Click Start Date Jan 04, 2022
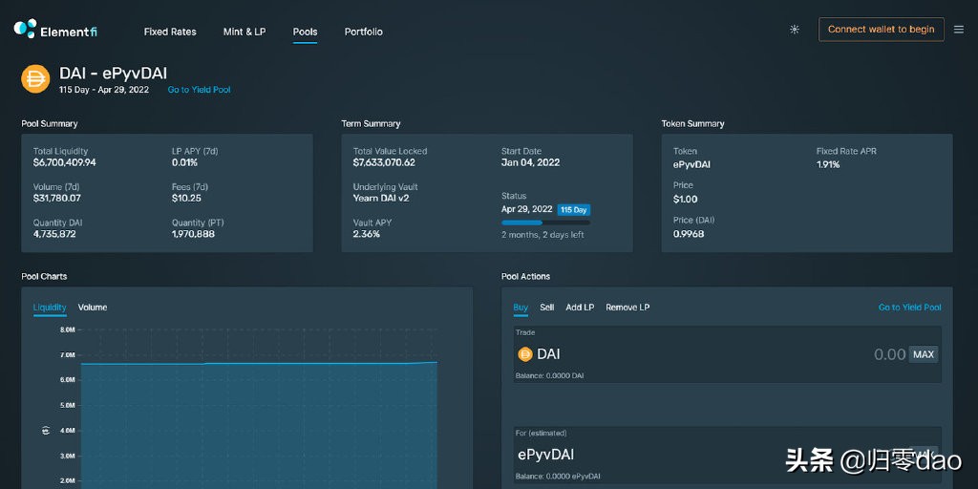Image resolution: width=978 pixels, height=489 pixels. 531,162
